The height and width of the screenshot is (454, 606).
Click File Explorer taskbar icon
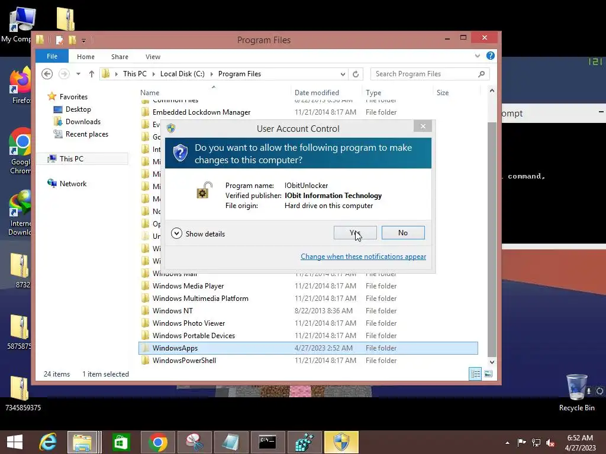tap(82, 442)
